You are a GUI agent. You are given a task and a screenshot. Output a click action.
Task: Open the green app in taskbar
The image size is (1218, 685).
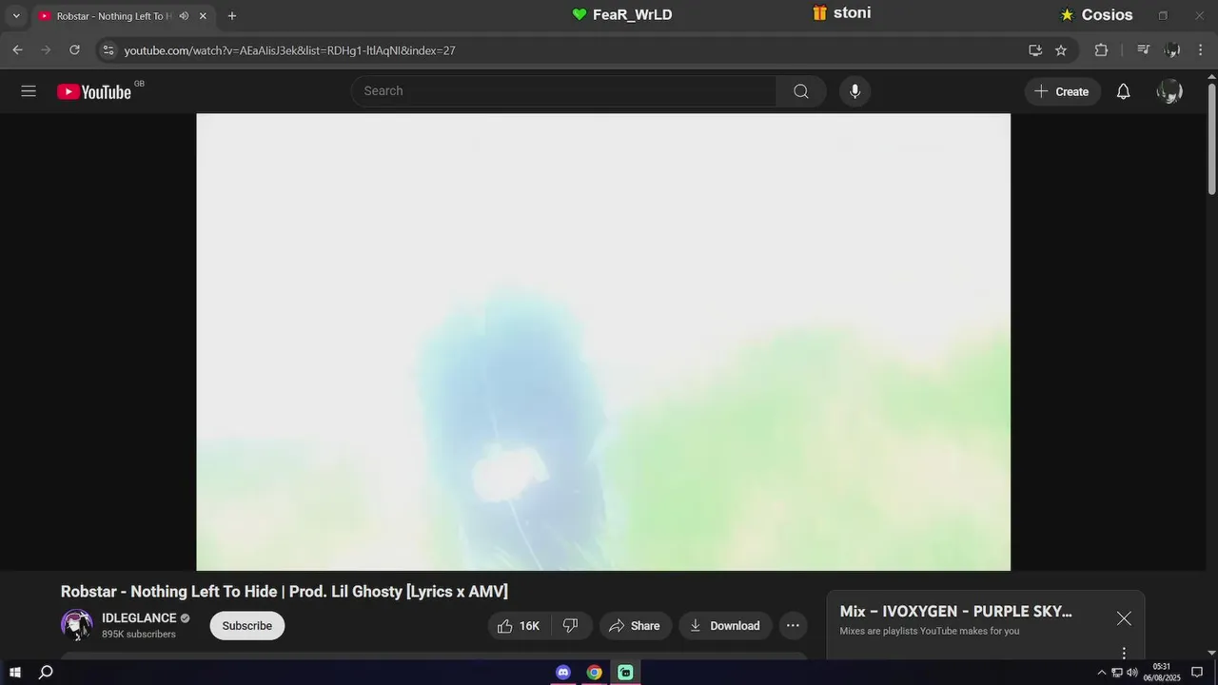coord(625,673)
